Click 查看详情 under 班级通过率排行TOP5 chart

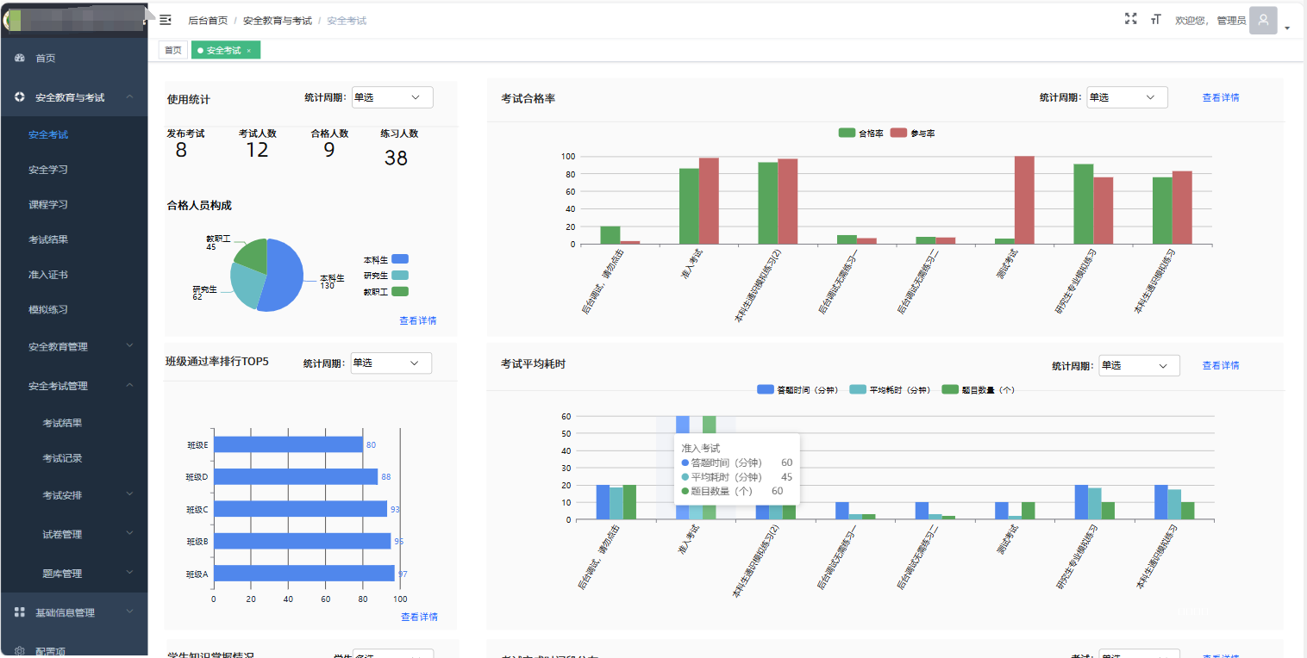pyautogui.click(x=419, y=617)
